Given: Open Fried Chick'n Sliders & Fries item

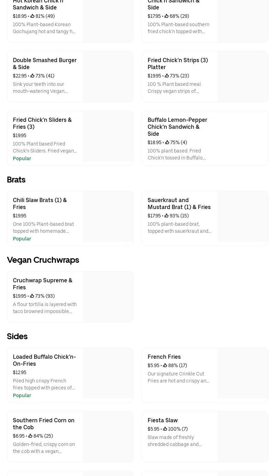Looking at the screenshot, I should click(42, 123).
